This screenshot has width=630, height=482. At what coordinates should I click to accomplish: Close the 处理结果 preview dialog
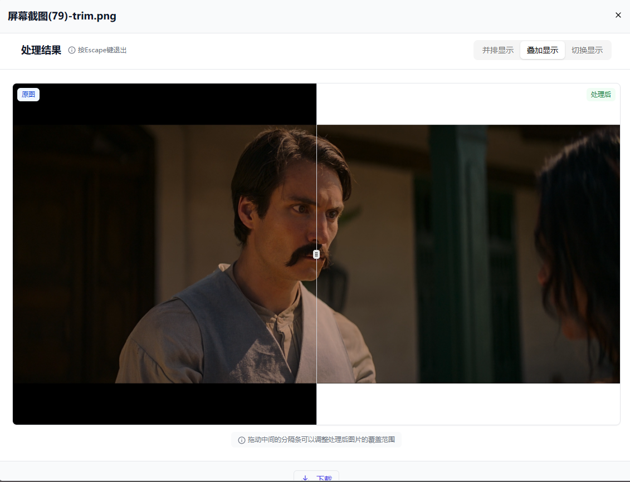(618, 15)
